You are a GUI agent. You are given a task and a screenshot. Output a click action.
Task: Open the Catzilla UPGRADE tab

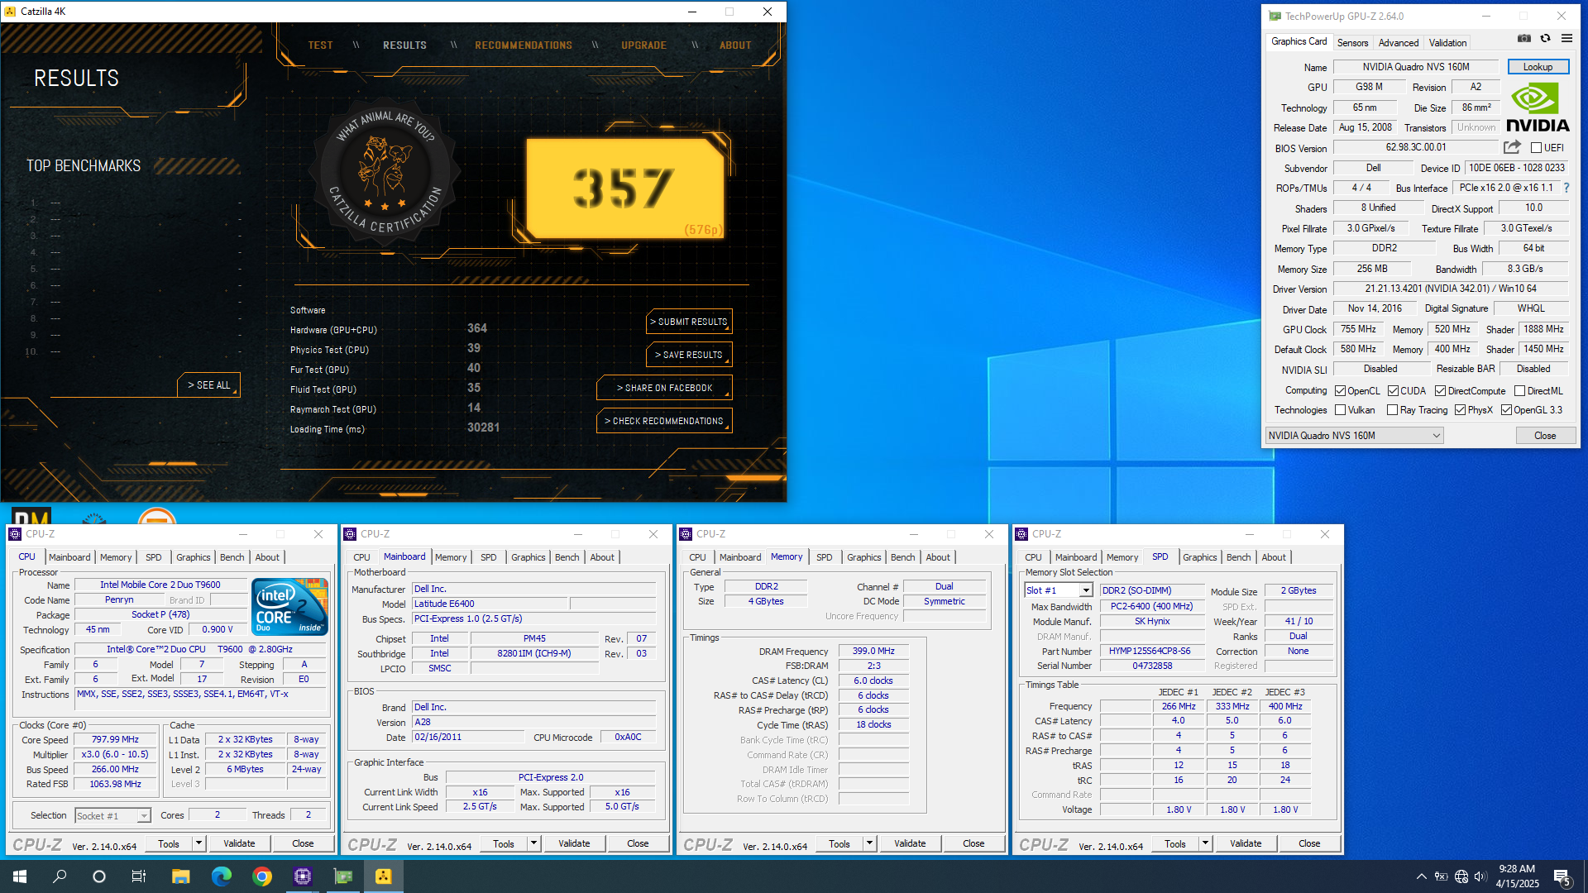coord(643,45)
